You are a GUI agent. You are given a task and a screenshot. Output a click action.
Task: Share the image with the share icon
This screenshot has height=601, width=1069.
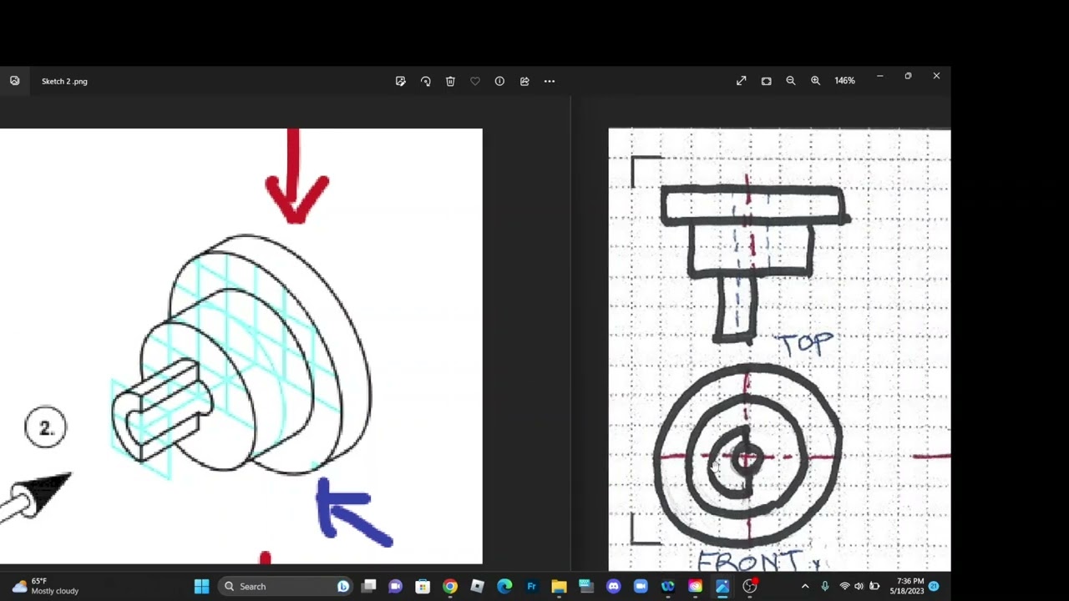(524, 81)
